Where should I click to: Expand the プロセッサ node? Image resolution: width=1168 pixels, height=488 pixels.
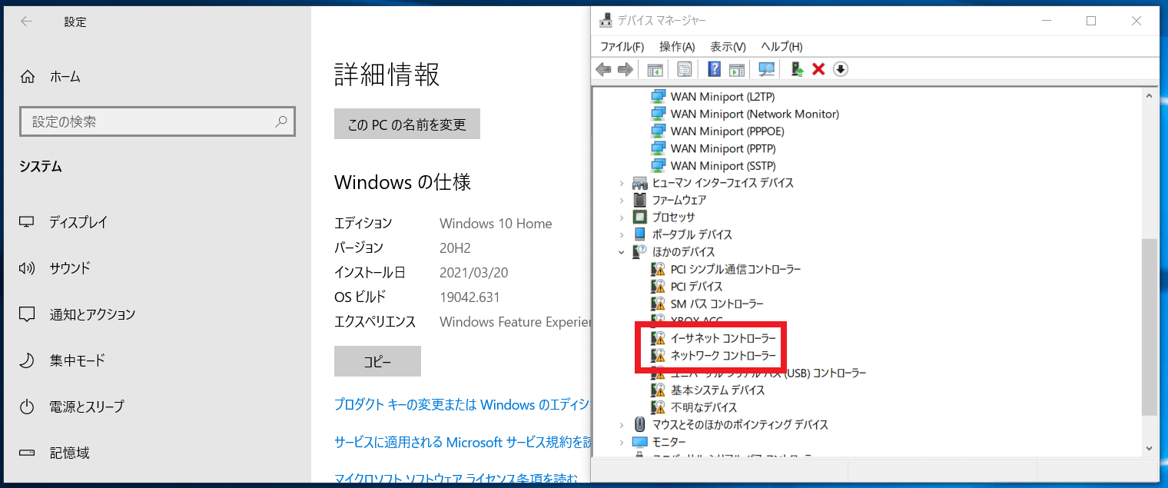click(x=622, y=217)
